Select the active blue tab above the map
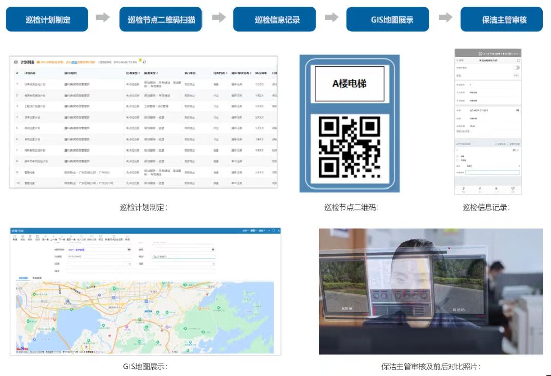The width and height of the screenshot is (551, 376). pos(23,278)
